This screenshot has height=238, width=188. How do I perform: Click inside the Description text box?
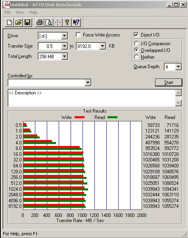click(x=92, y=98)
